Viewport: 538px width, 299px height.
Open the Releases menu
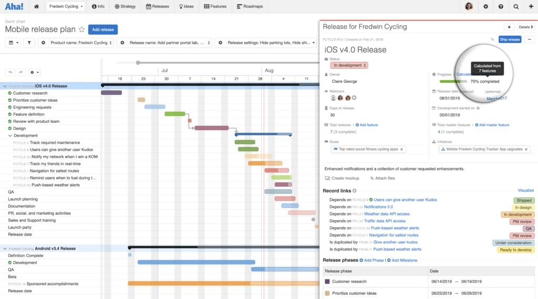(x=158, y=6)
